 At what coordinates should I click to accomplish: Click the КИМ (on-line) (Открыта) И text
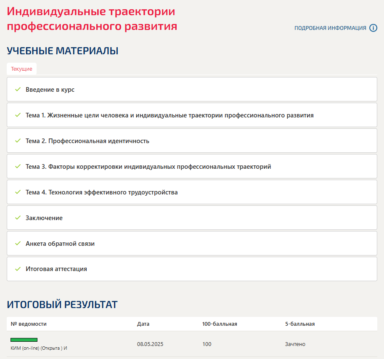pyautogui.click(x=39, y=348)
